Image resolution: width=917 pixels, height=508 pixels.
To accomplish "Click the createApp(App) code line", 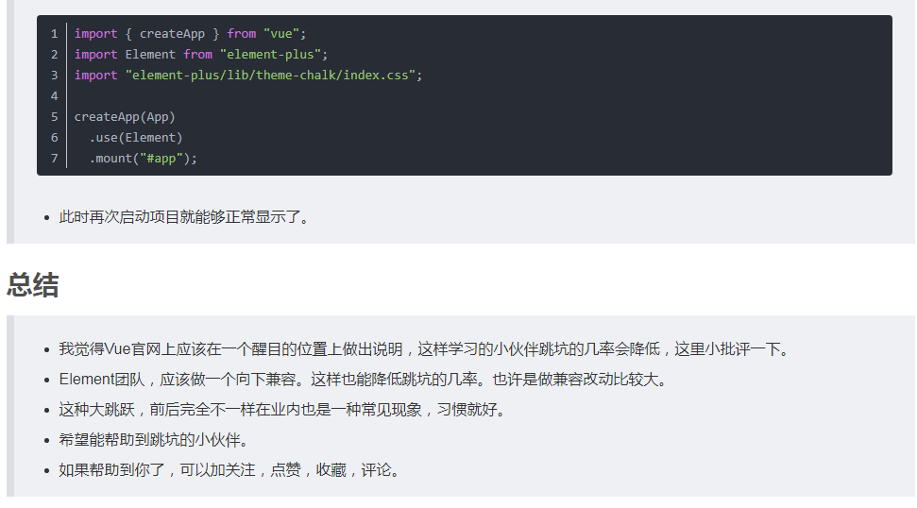I will click(x=125, y=117).
